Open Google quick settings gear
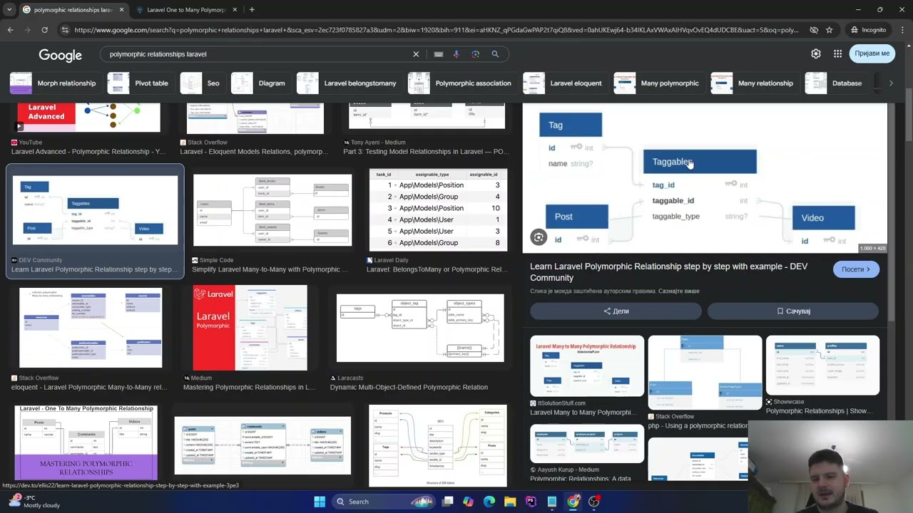Viewport: 913px width, 513px height. 816,53
